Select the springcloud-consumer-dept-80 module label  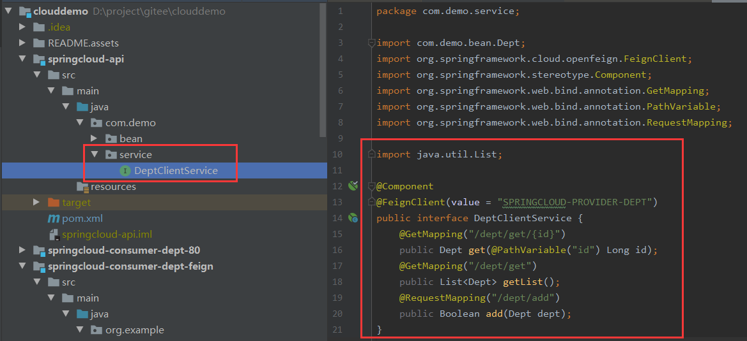click(125, 250)
